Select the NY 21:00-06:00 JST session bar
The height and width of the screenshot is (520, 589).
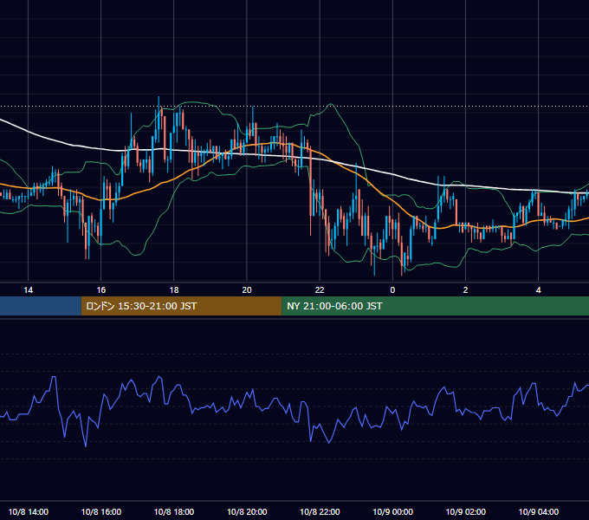point(436,306)
